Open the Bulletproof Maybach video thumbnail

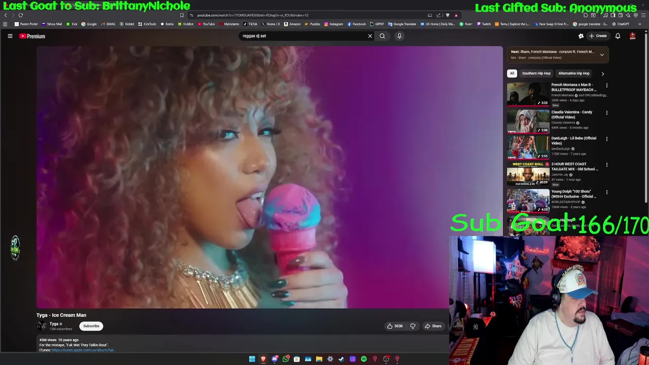tap(528, 94)
